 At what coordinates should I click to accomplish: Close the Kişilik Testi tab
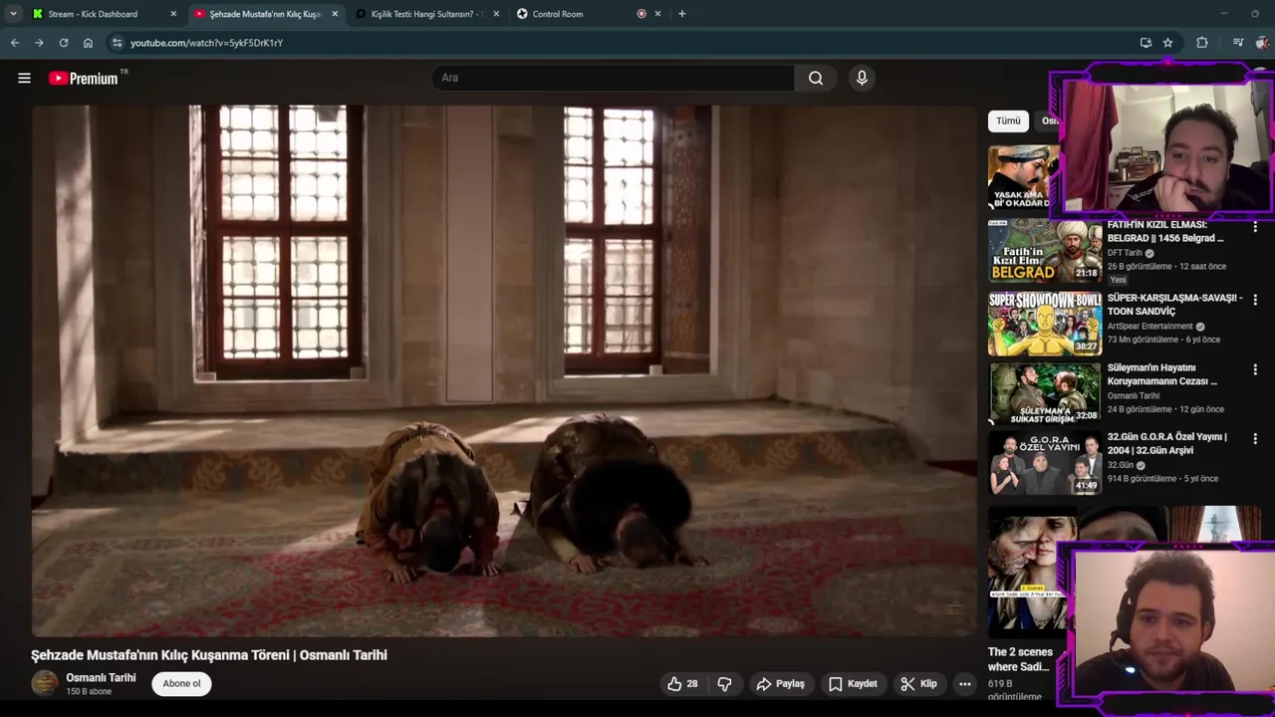496,14
